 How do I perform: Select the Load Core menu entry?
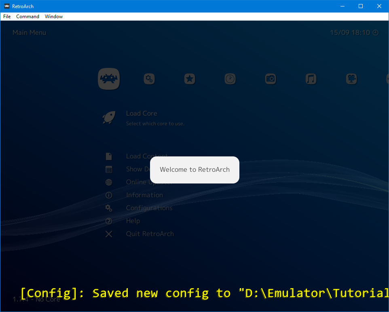click(142, 113)
